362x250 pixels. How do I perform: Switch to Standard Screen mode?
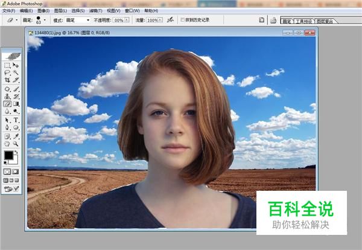[6, 181]
